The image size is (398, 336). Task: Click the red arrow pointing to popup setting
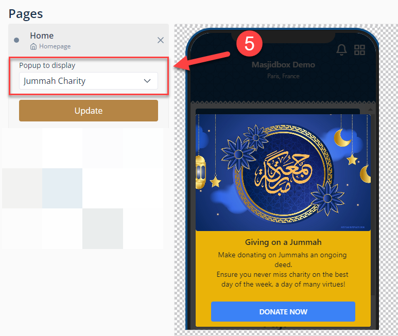point(202,61)
